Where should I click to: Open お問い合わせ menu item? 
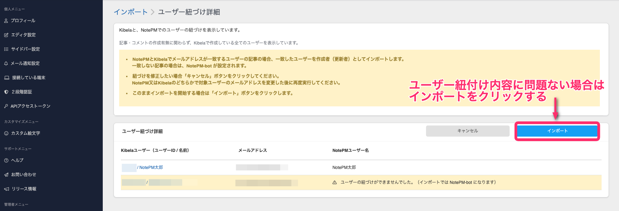[23, 175]
